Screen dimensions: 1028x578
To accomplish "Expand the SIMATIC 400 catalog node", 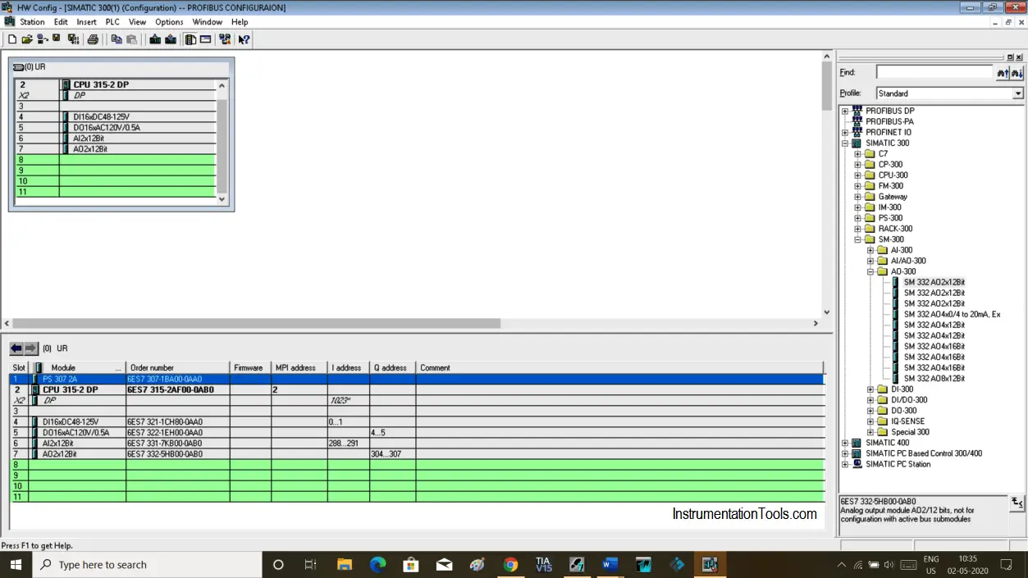I will coord(845,443).
